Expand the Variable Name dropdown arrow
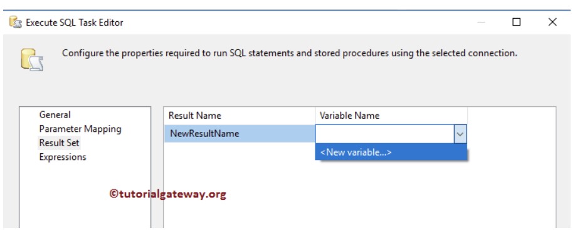Image resolution: width=580 pixels, height=235 pixels. point(460,134)
